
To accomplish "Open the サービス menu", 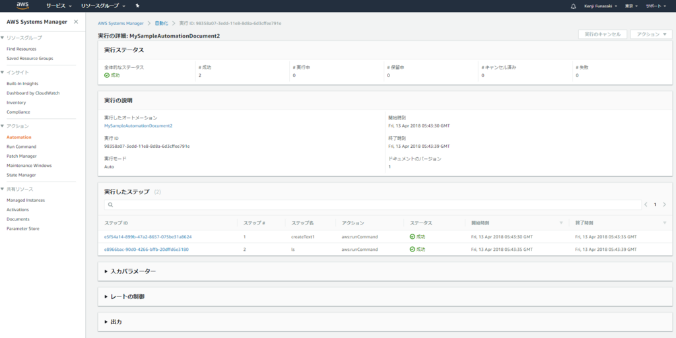I will [59, 6].
